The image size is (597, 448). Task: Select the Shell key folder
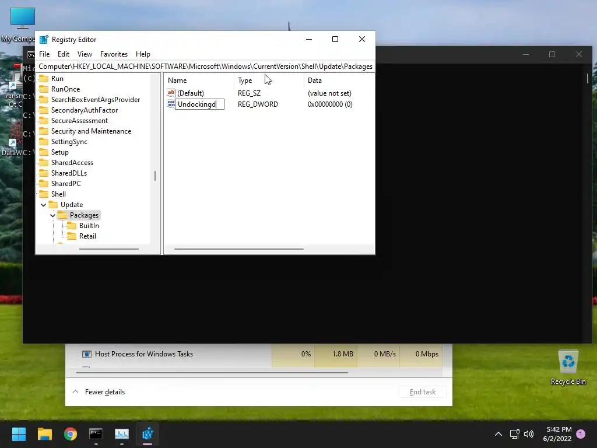pyautogui.click(x=58, y=194)
